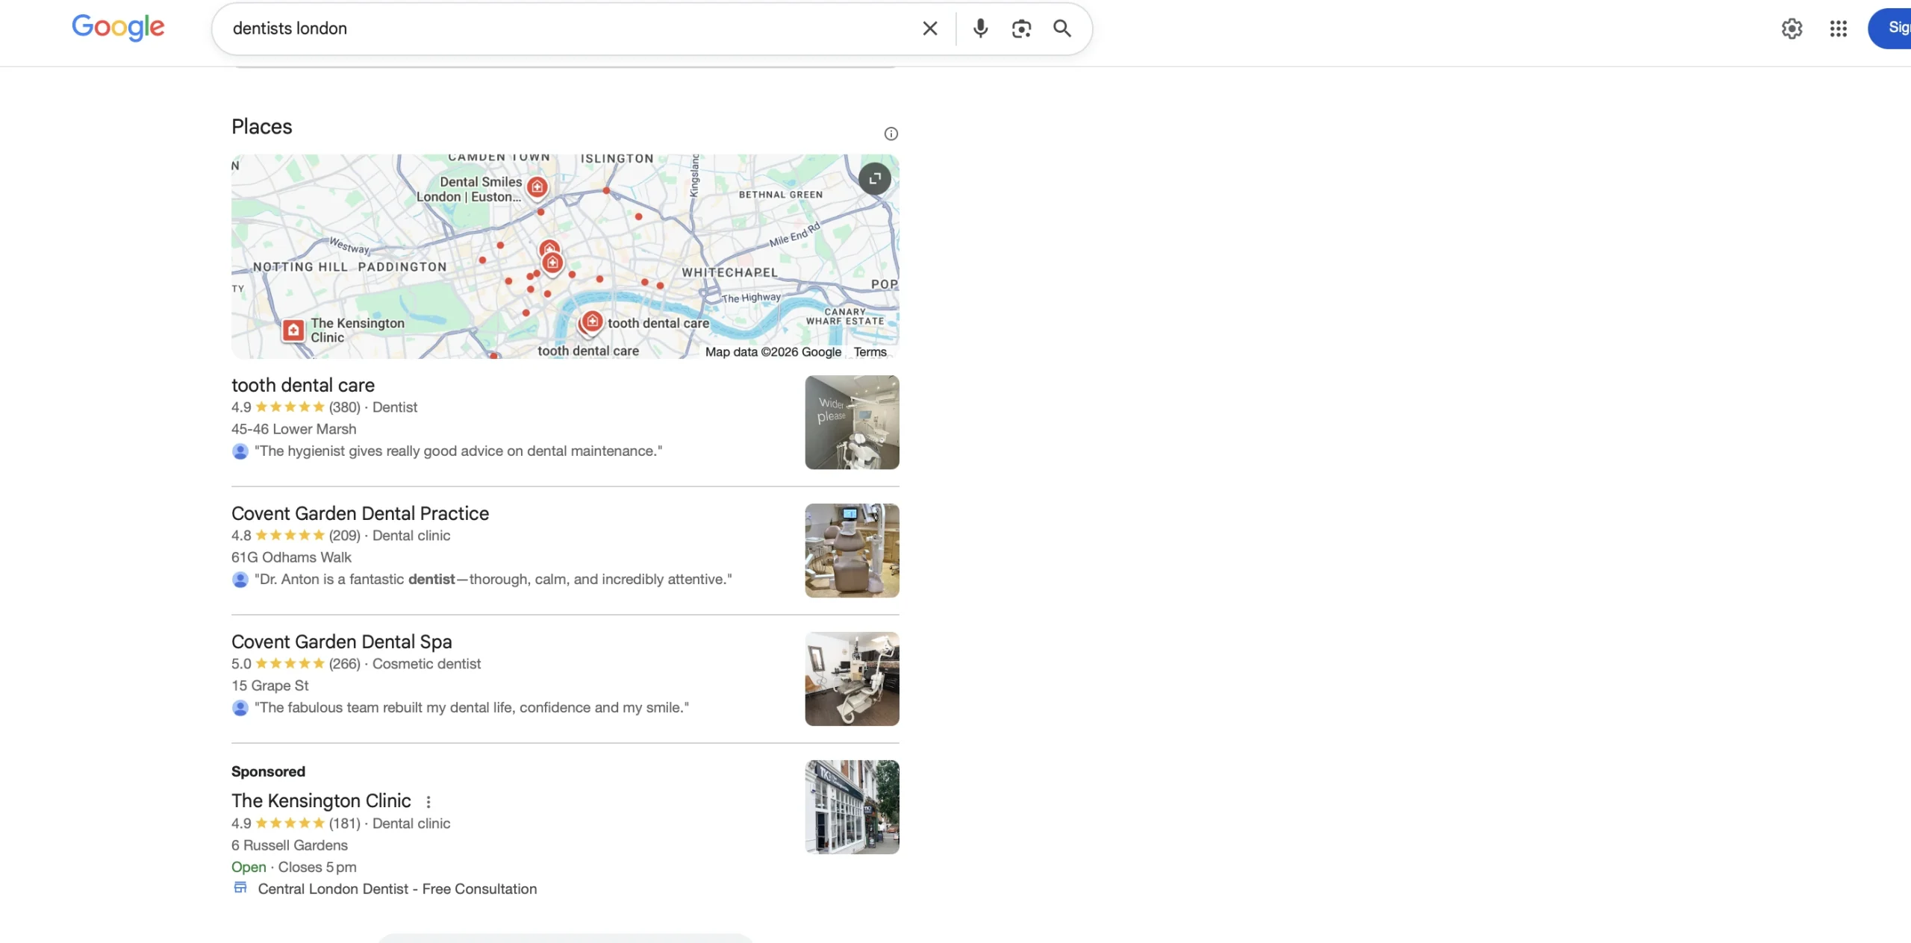This screenshot has height=943, width=1911.
Task: Click the 15 Grape St address
Action: 269,686
